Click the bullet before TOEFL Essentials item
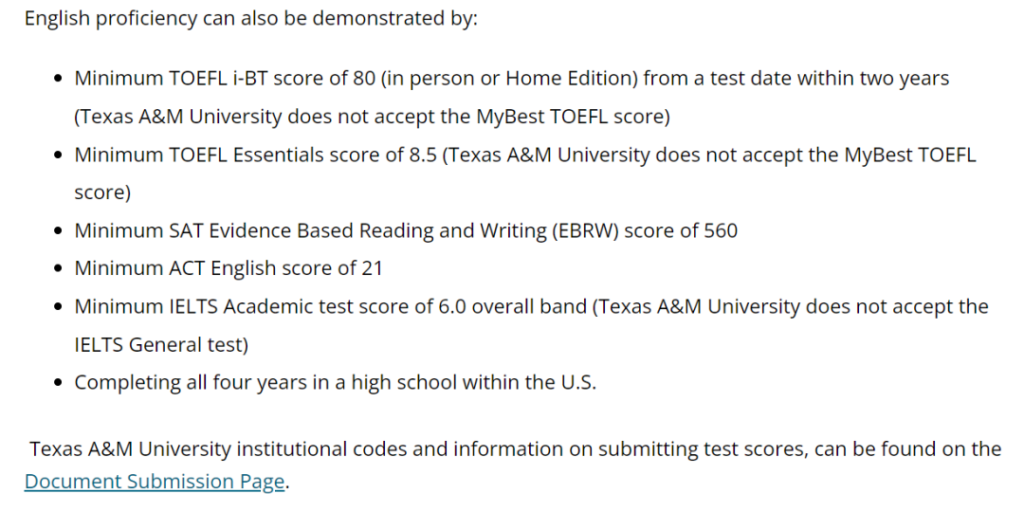Image resolution: width=1024 pixels, height=530 pixels. click(60, 155)
